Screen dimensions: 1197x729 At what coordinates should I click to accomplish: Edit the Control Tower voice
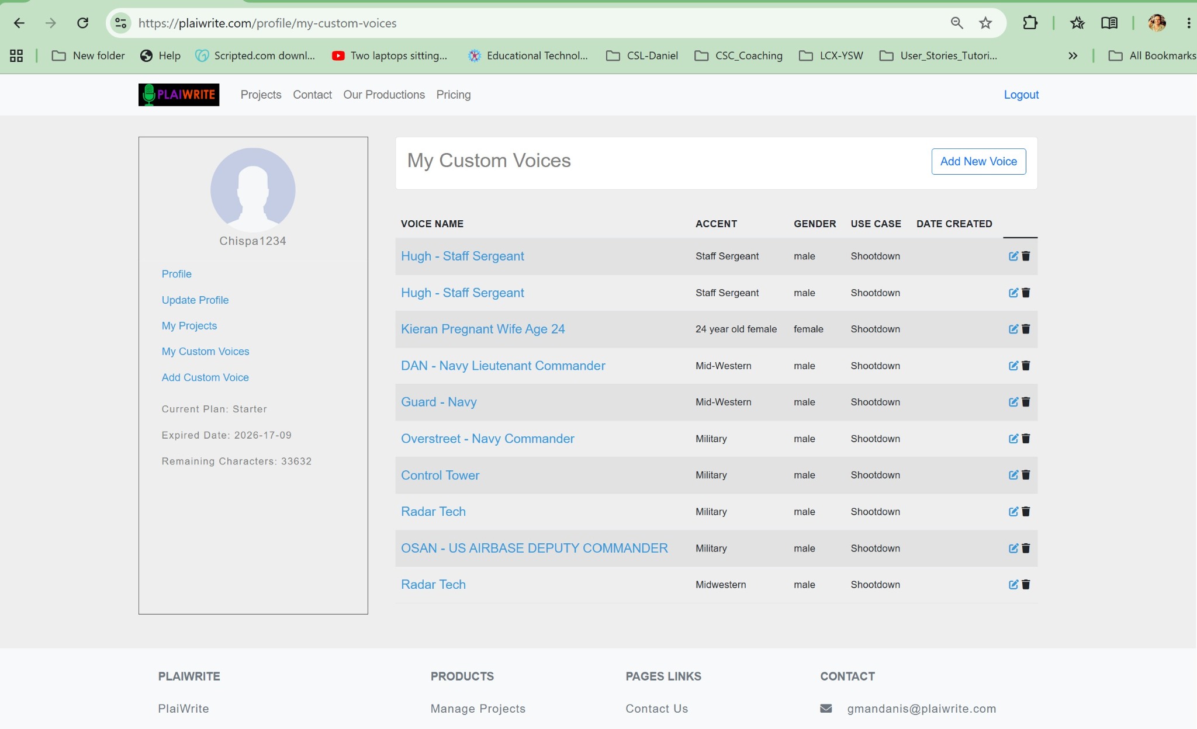pyautogui.click(x=1013, y=475)
